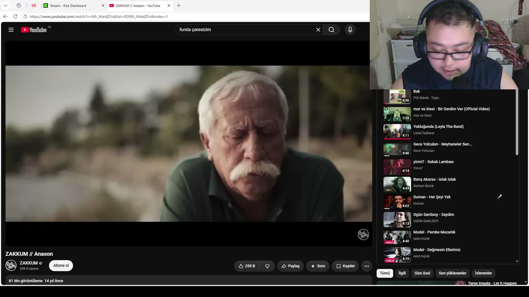
Task: Click the page scrollbar down arrow
Action: (x=526, y=282)
